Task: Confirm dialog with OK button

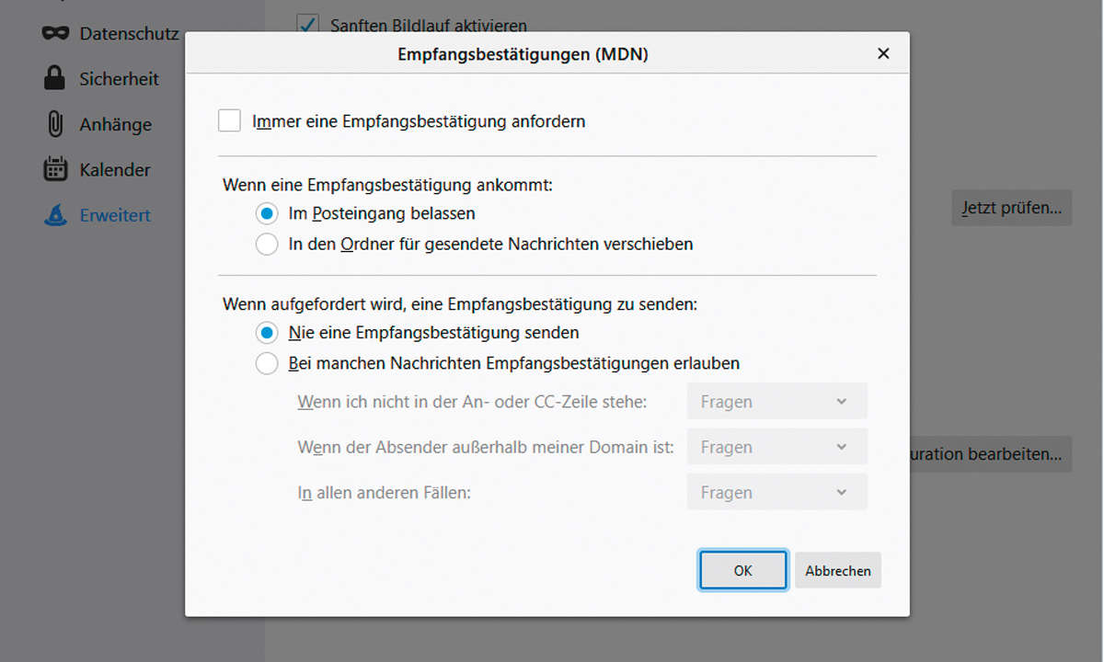Action: click(743, 570)
